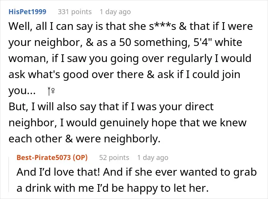Screen dimensions: 268x199
Task: Click the 331 points score
Action: coord(75,12)
